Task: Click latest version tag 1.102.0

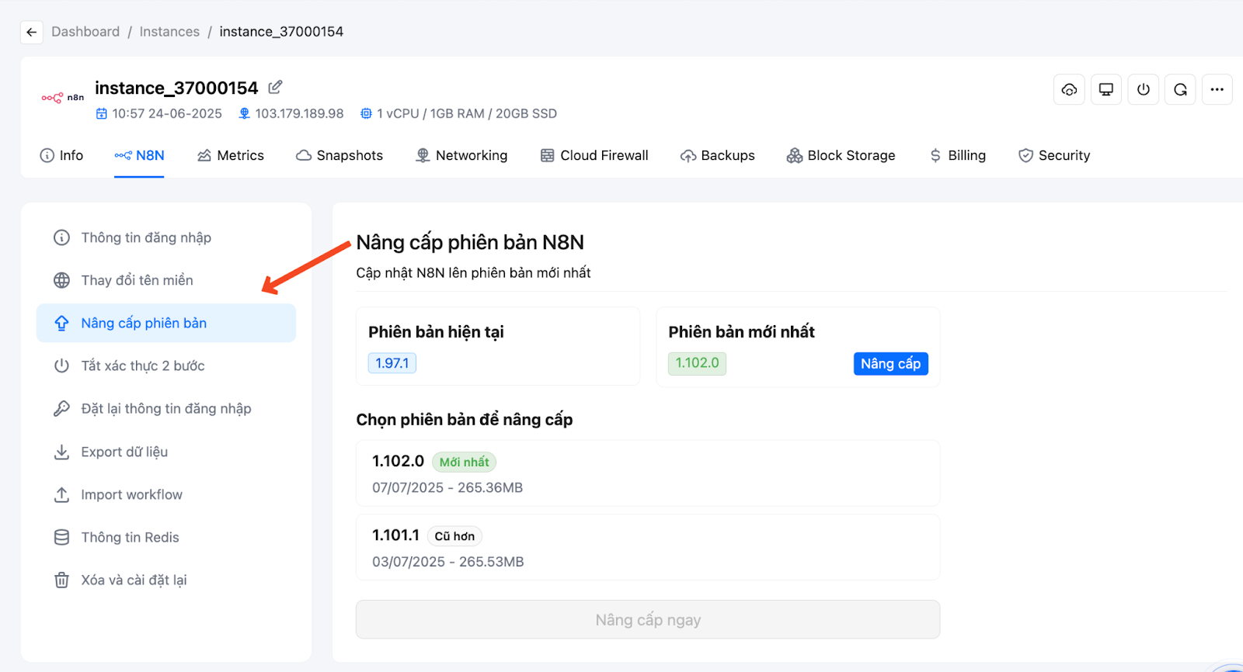Action: pyautogui.click(x=697, y=363)
